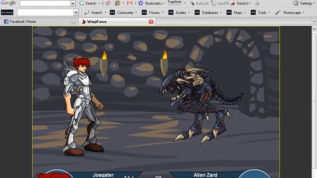Screen dimensions: 317x178
Task: Click the Facebook tab favicon
Action: pyautogui.click(x=6, y=22)
